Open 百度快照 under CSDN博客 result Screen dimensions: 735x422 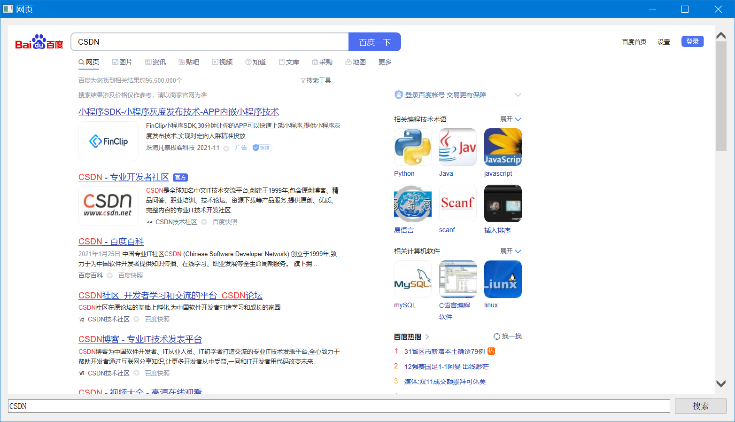click(x=157, y=373)
